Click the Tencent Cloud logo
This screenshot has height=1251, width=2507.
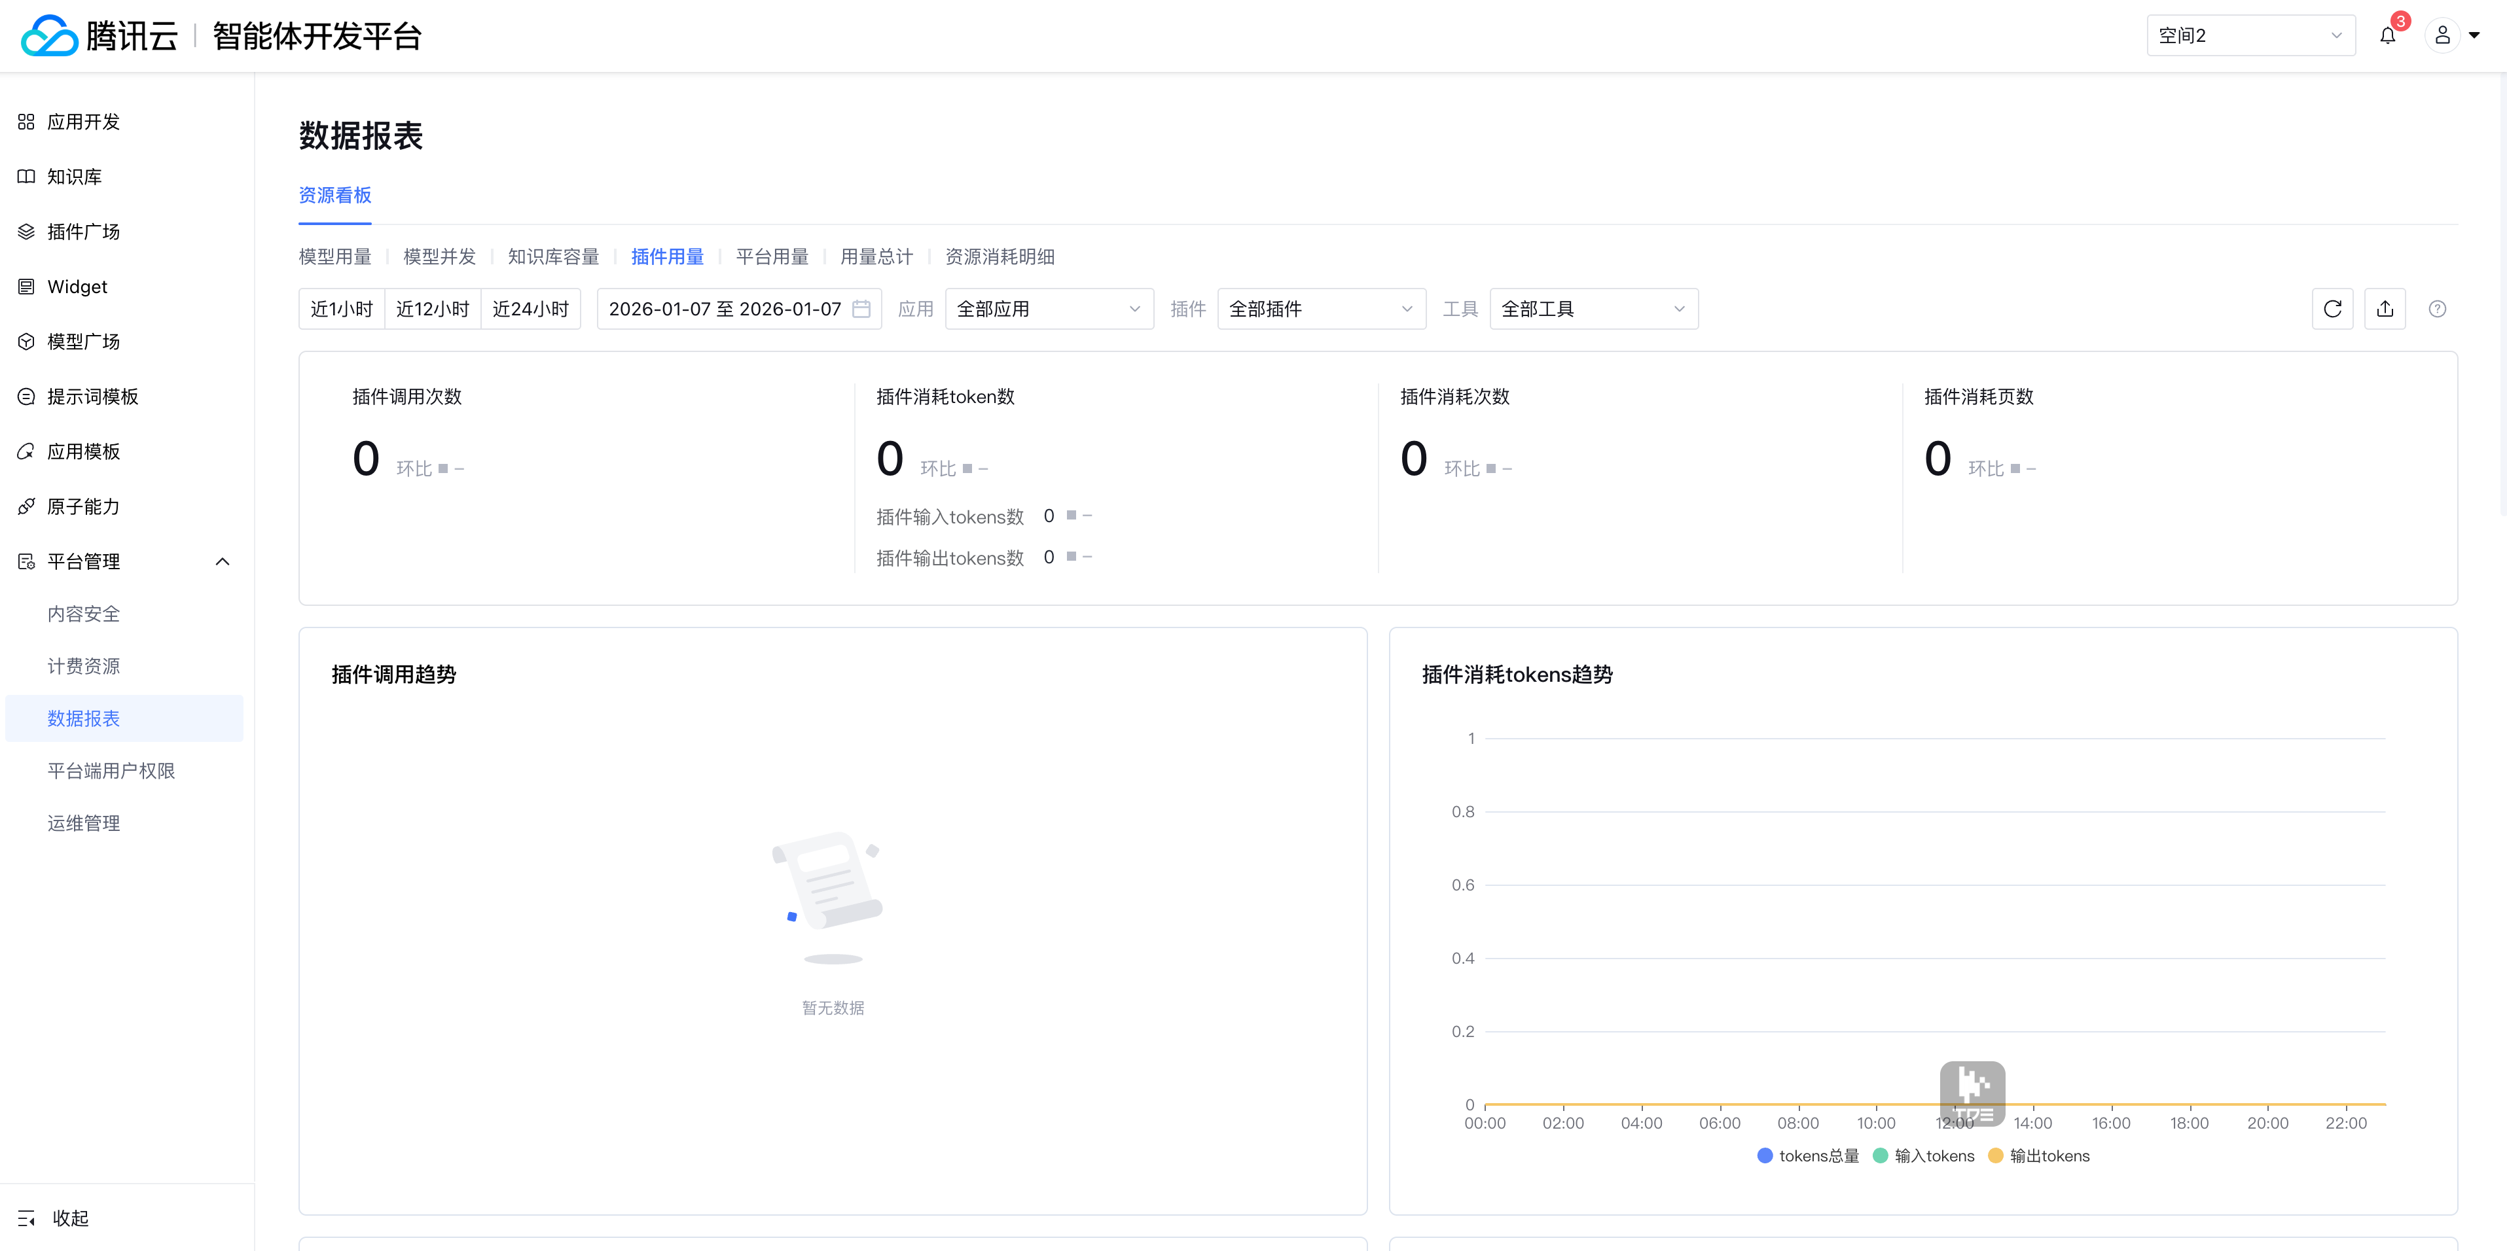48,36
